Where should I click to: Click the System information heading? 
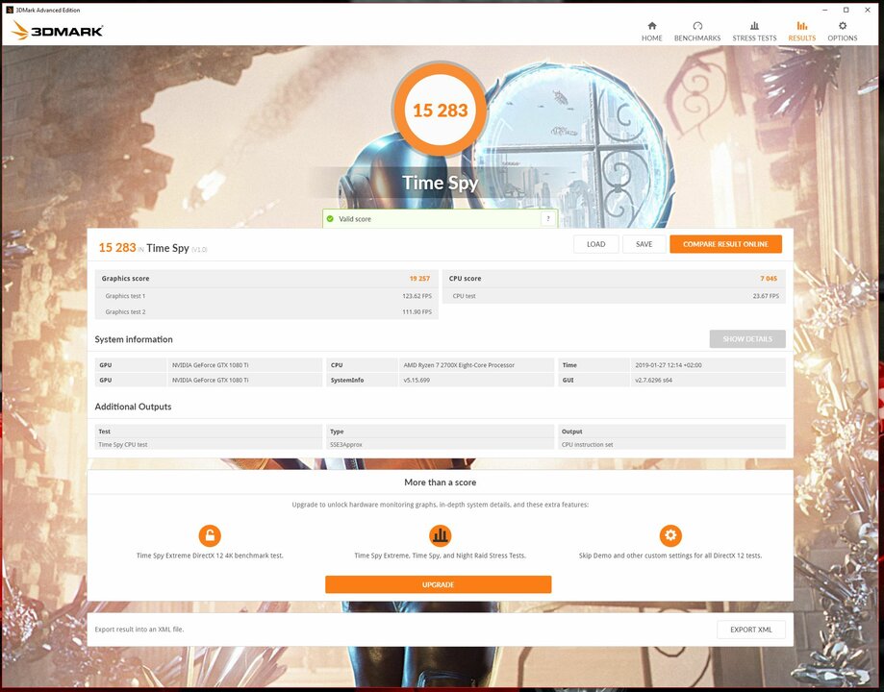134,339
